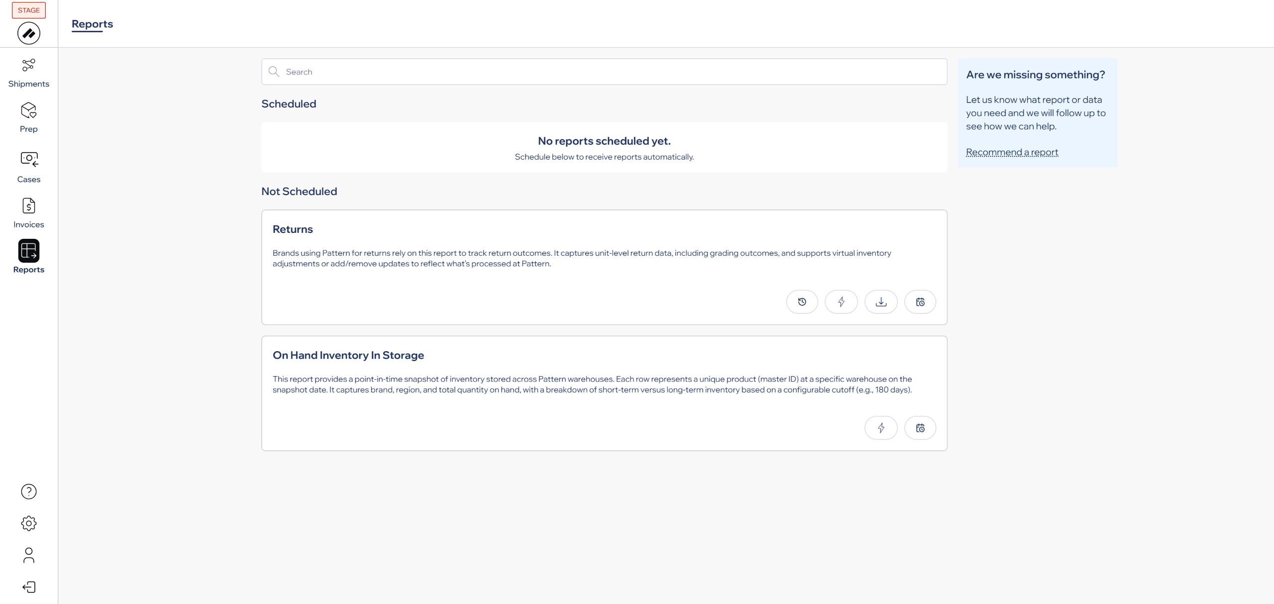Open settings gear in sidebar

pos(28,523)
